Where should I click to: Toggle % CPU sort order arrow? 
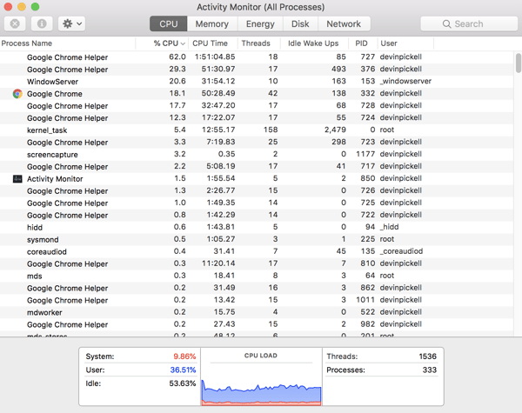(183, 43)
